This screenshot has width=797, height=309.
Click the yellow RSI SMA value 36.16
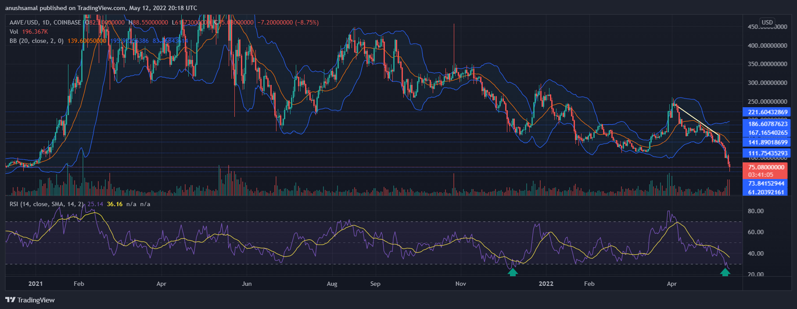pos(115,204)
